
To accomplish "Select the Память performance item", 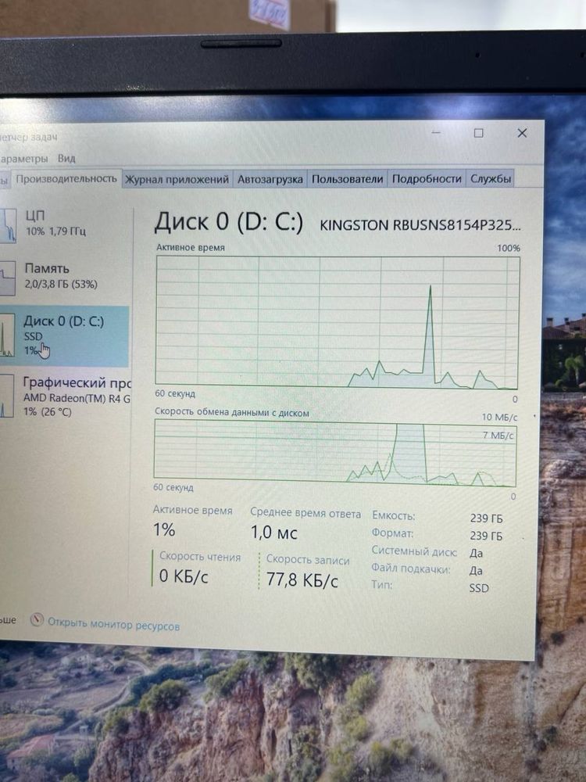I will (65, 276).
